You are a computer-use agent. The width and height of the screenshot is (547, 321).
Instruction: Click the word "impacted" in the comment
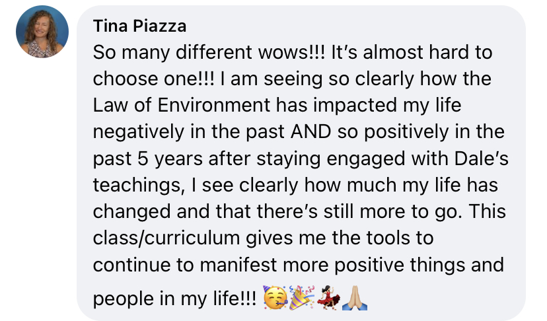366,104
